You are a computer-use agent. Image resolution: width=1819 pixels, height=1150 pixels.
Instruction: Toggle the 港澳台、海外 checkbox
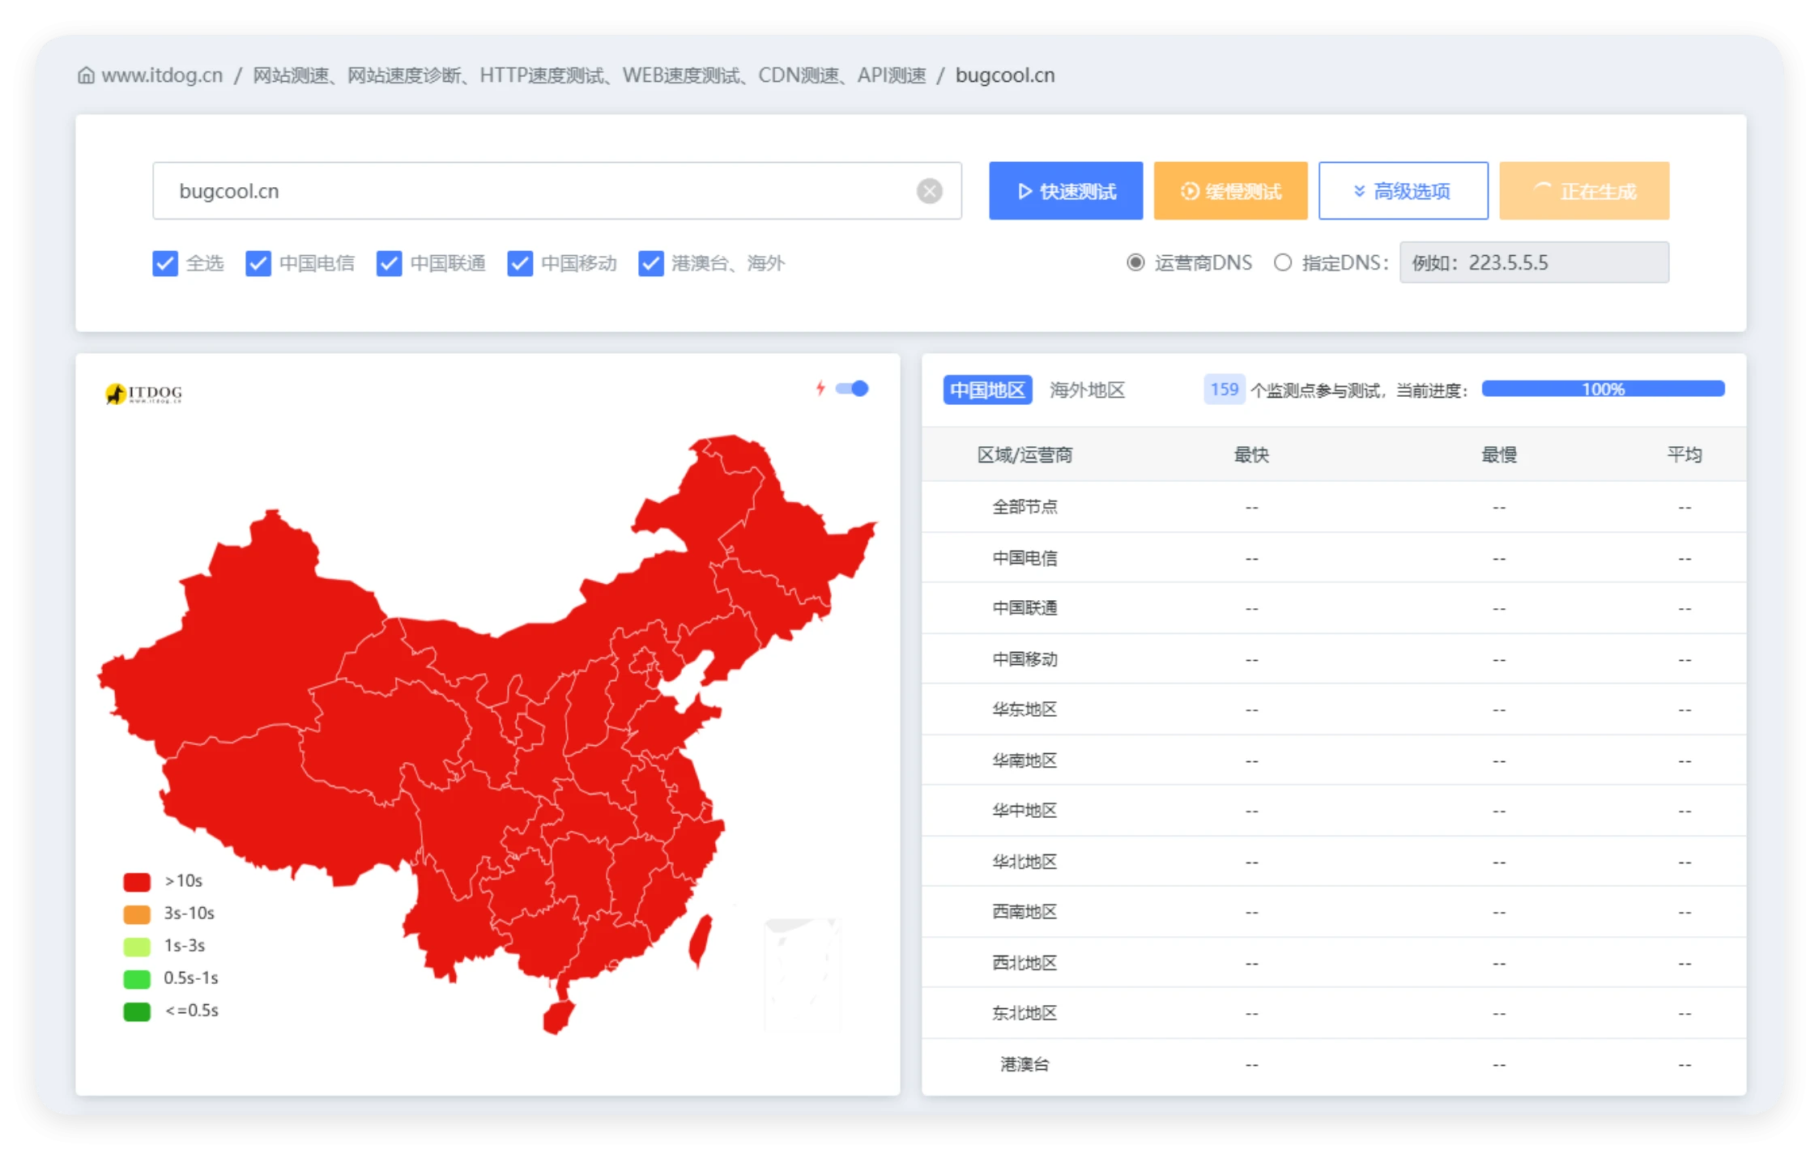(x=651, y=263)
